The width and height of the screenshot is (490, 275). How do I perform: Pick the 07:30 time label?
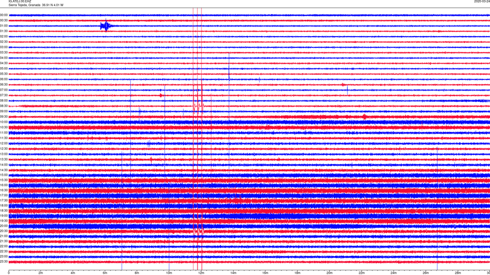point(4,95)
